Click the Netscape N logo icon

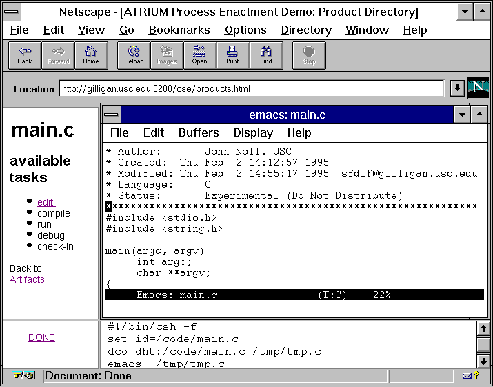pyautogui.click(x=478, y=88)
